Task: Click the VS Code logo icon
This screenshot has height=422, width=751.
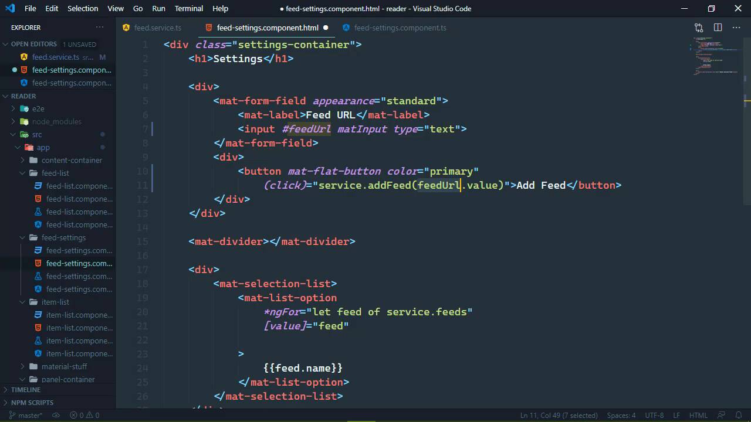Action: 9,8
